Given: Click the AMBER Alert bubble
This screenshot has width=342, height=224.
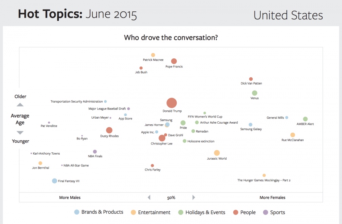Looking at the screenshot, I should pos(305,119).
